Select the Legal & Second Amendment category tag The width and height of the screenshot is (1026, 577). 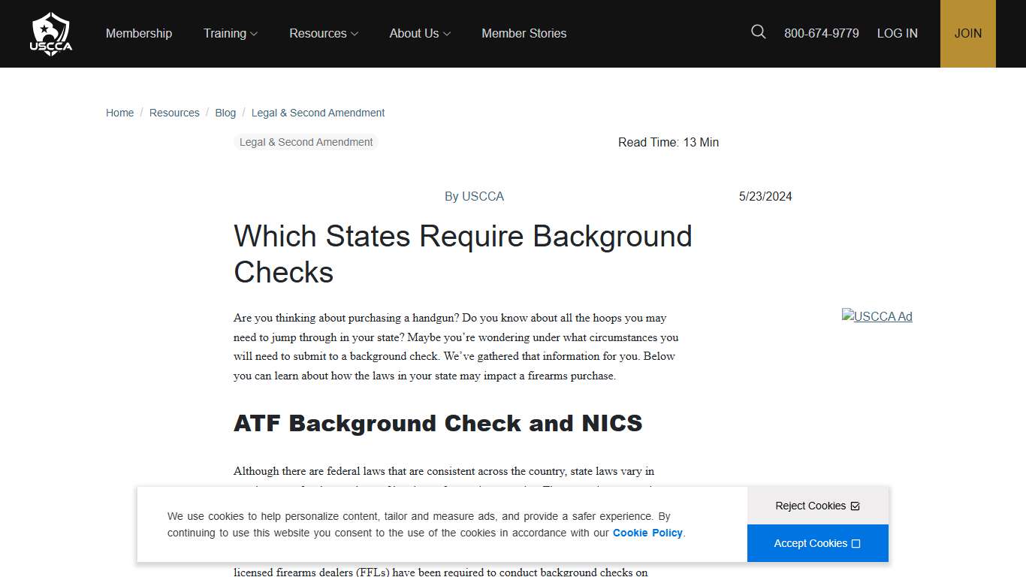pyautogui.click(x=305, y=142)
